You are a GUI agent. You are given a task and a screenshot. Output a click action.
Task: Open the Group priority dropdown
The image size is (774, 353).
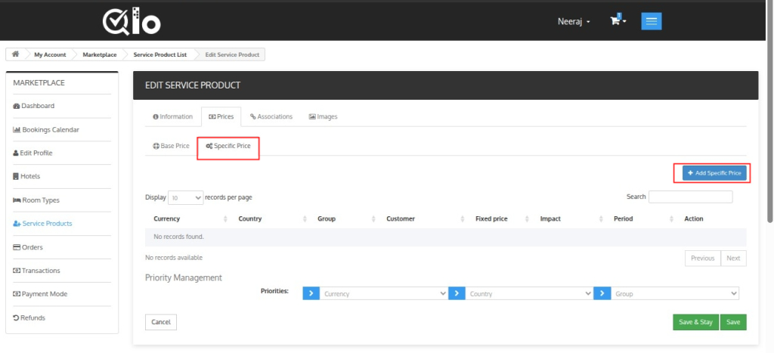pyautogui.click(x=675, y=293)
